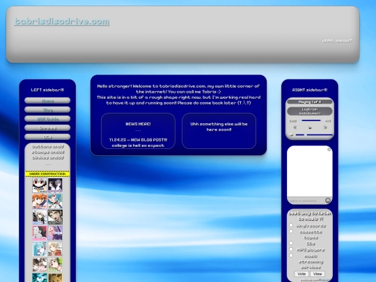Click the grey-haired character on green background stamp
The height and width of the screenshot is (282, 376).
pyautogui.click(x=55, y=265)
